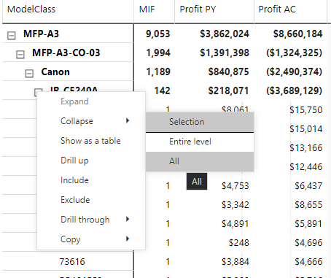Sort by MIF column header
This screenshot has height=278, width=331.
[147, 9]
